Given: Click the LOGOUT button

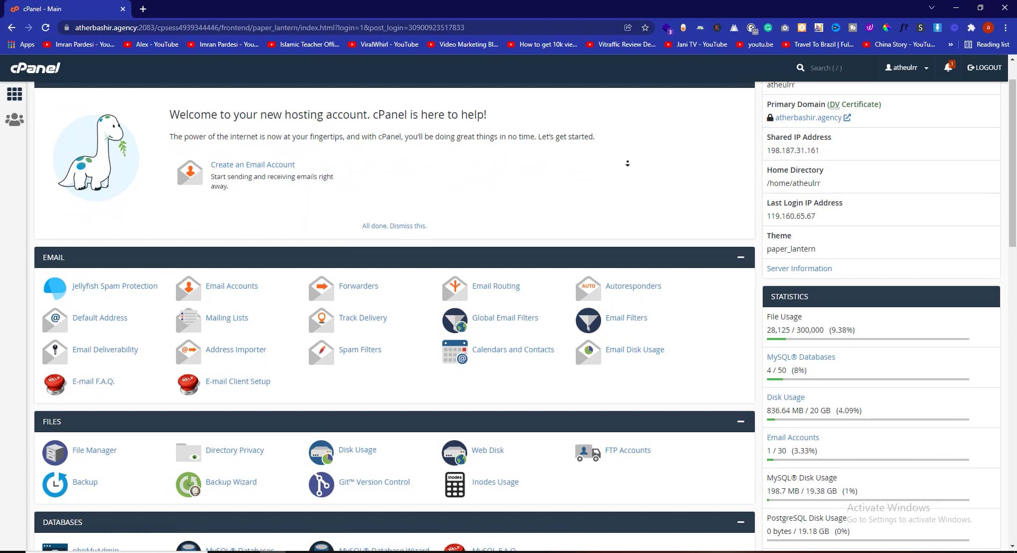Looking at the screenshot, I should click(984, 68).
